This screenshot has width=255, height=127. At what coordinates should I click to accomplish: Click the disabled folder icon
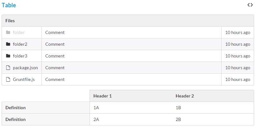(x=8, y=32)
